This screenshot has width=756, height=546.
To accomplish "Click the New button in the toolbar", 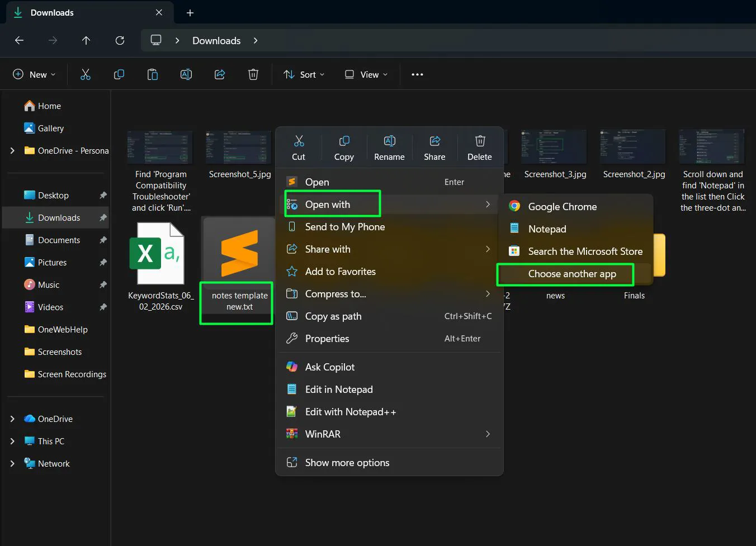I will click(34, 74).
